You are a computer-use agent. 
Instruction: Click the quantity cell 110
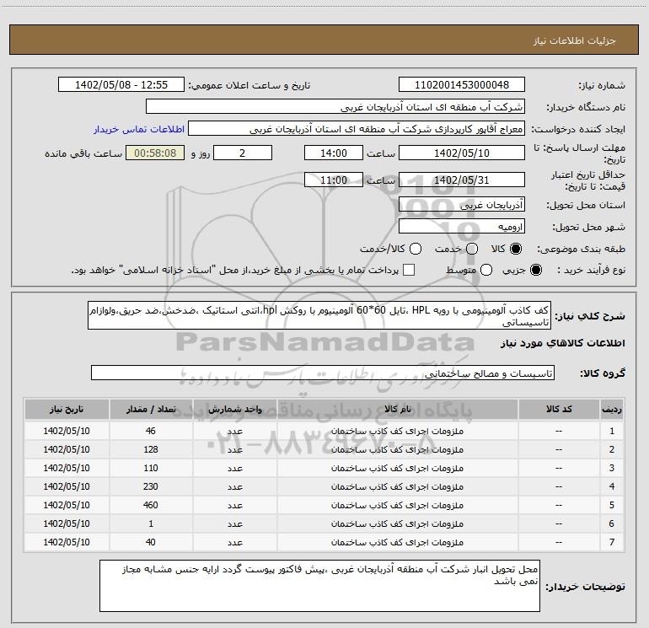coord(151,468)
